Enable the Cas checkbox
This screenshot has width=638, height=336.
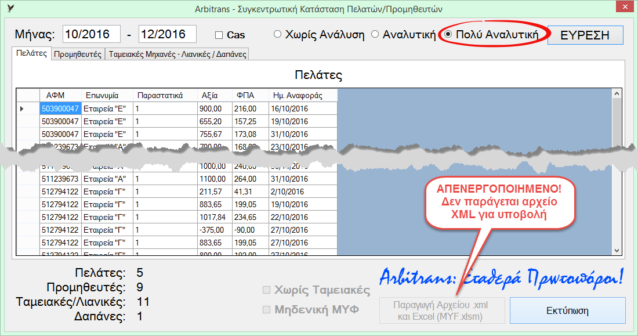coord(219,35)
